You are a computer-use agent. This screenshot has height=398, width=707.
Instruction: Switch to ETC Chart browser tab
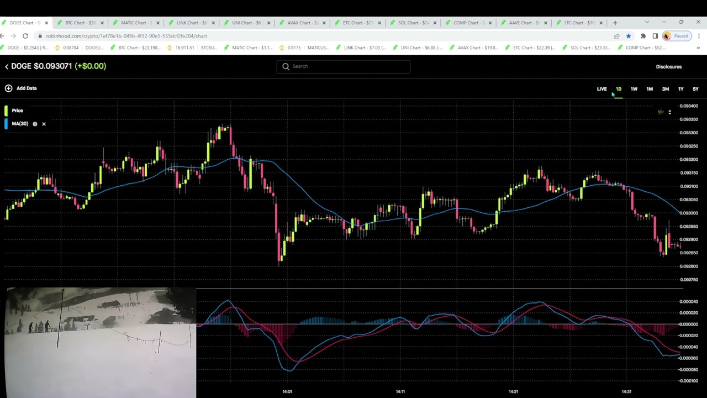[357, 23]
